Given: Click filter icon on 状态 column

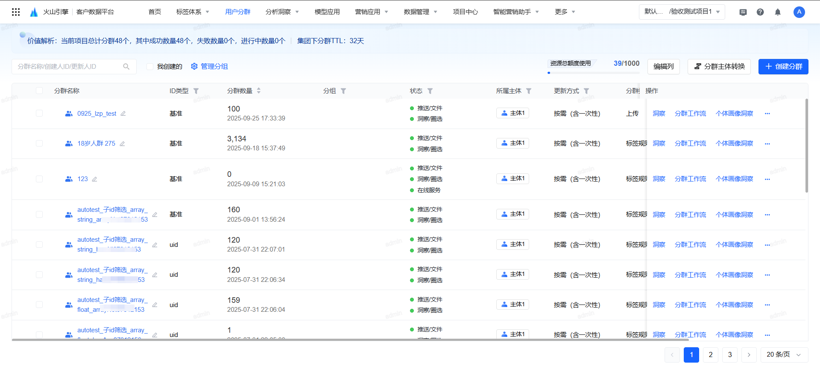Looking at the screenshot, I should coord(430,91).
